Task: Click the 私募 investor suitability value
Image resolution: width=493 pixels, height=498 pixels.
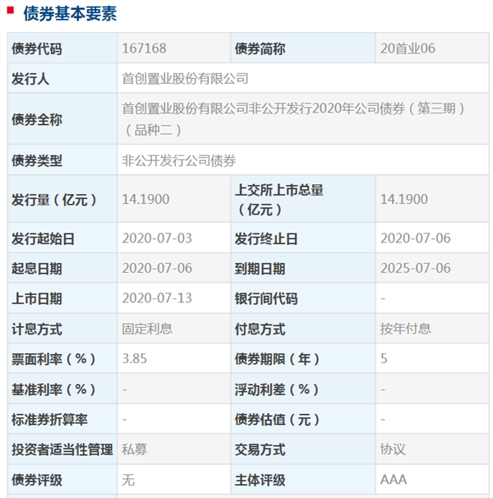Action: pyautogui.click(x=135, y=450)
